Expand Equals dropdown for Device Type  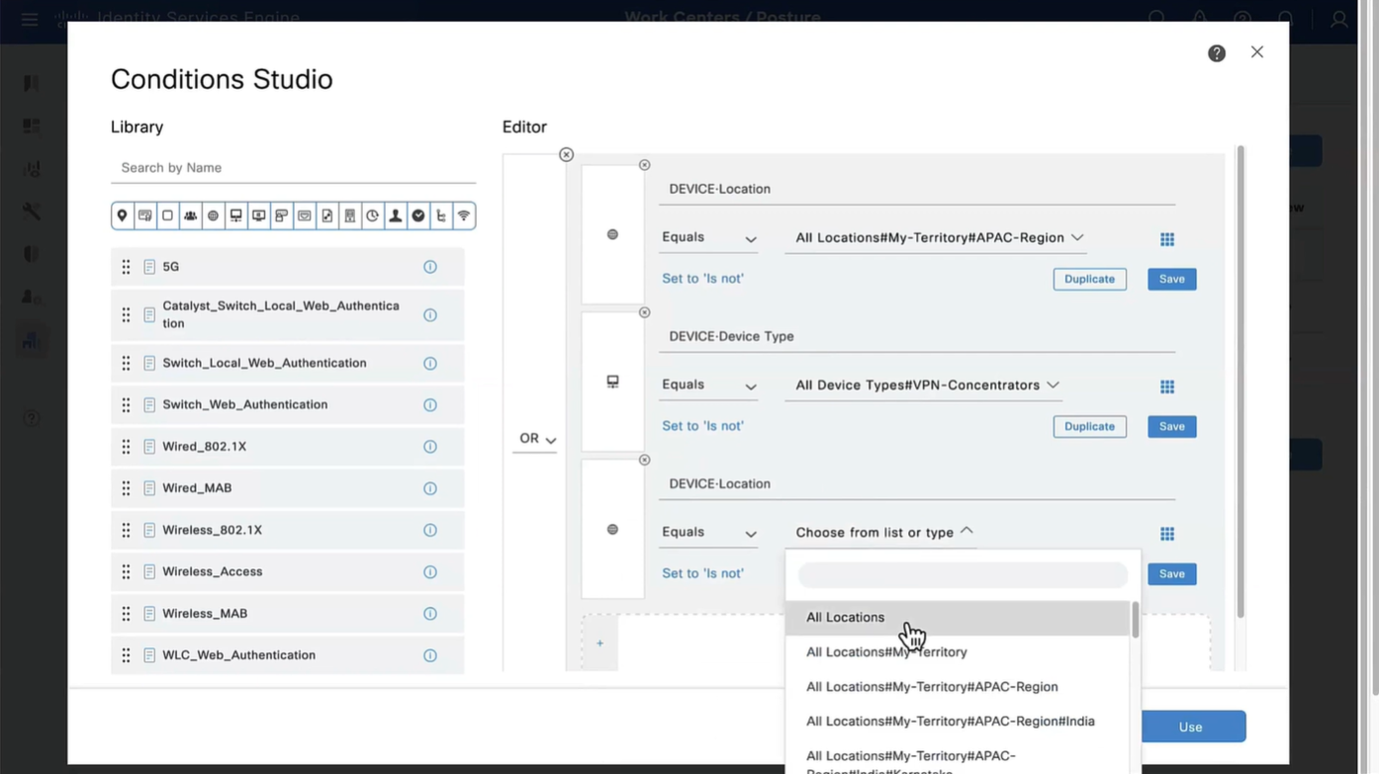(x=708, y=386)
